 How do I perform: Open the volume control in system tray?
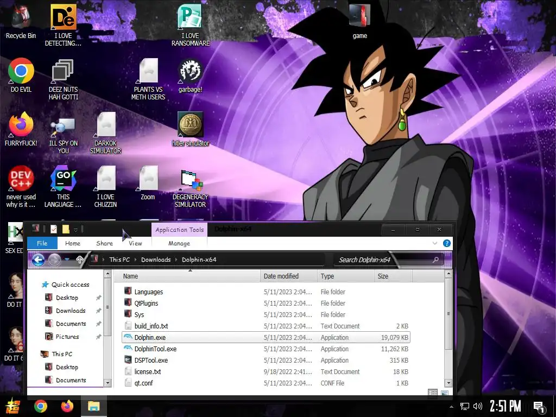(x=478, y=406)
